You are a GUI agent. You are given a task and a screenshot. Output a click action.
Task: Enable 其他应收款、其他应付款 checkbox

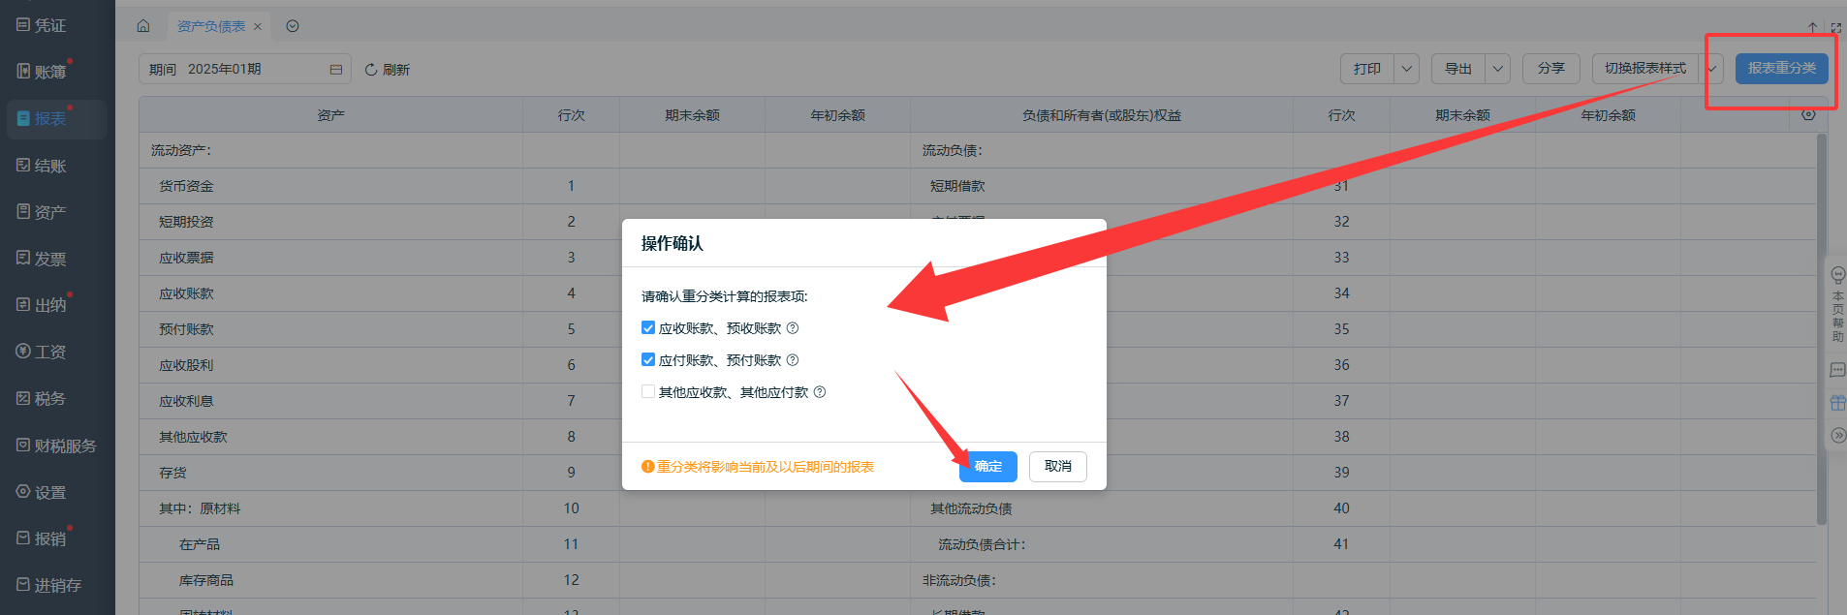tap(648, 392)
